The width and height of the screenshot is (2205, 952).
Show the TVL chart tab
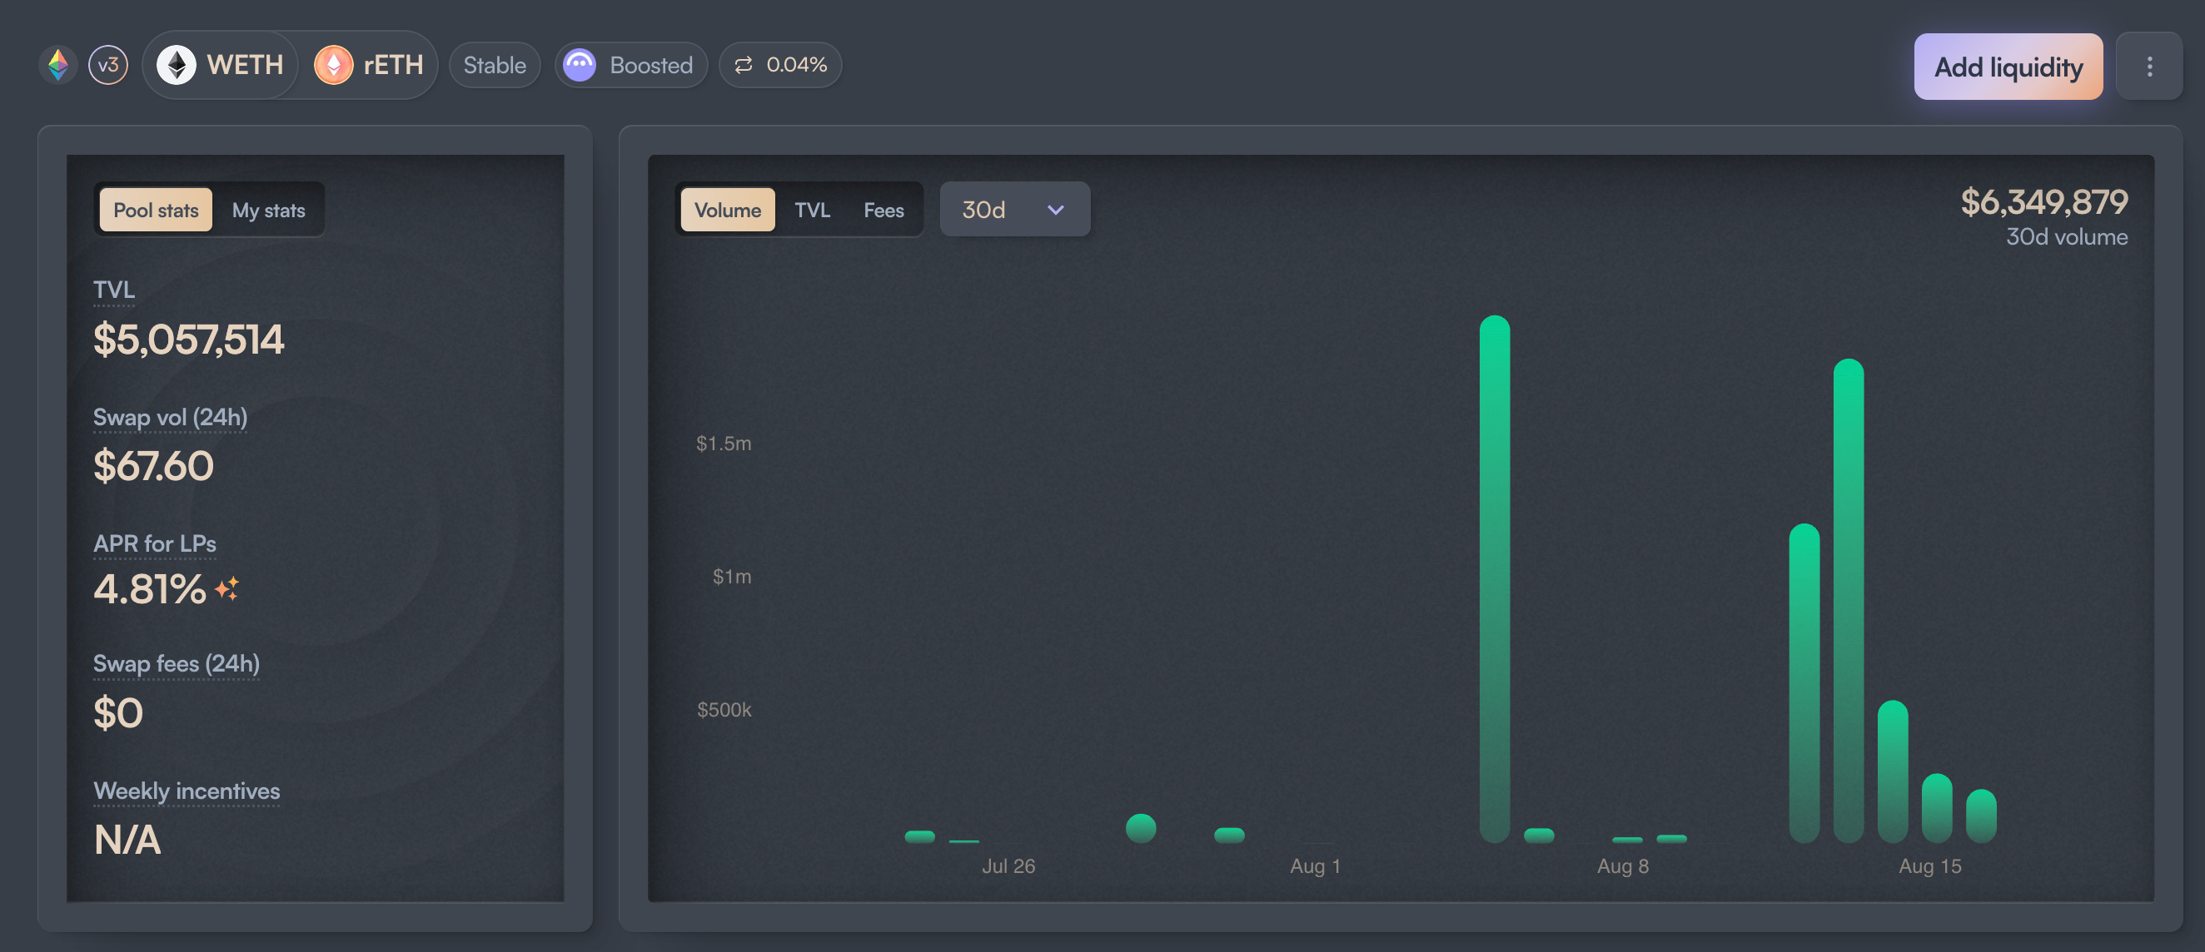point(813,210)
